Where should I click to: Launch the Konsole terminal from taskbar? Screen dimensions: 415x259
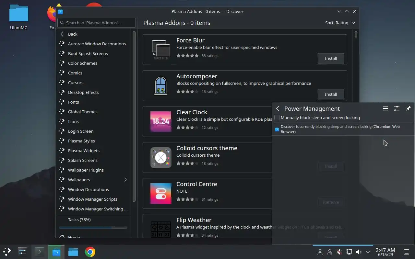pos(40,252)
